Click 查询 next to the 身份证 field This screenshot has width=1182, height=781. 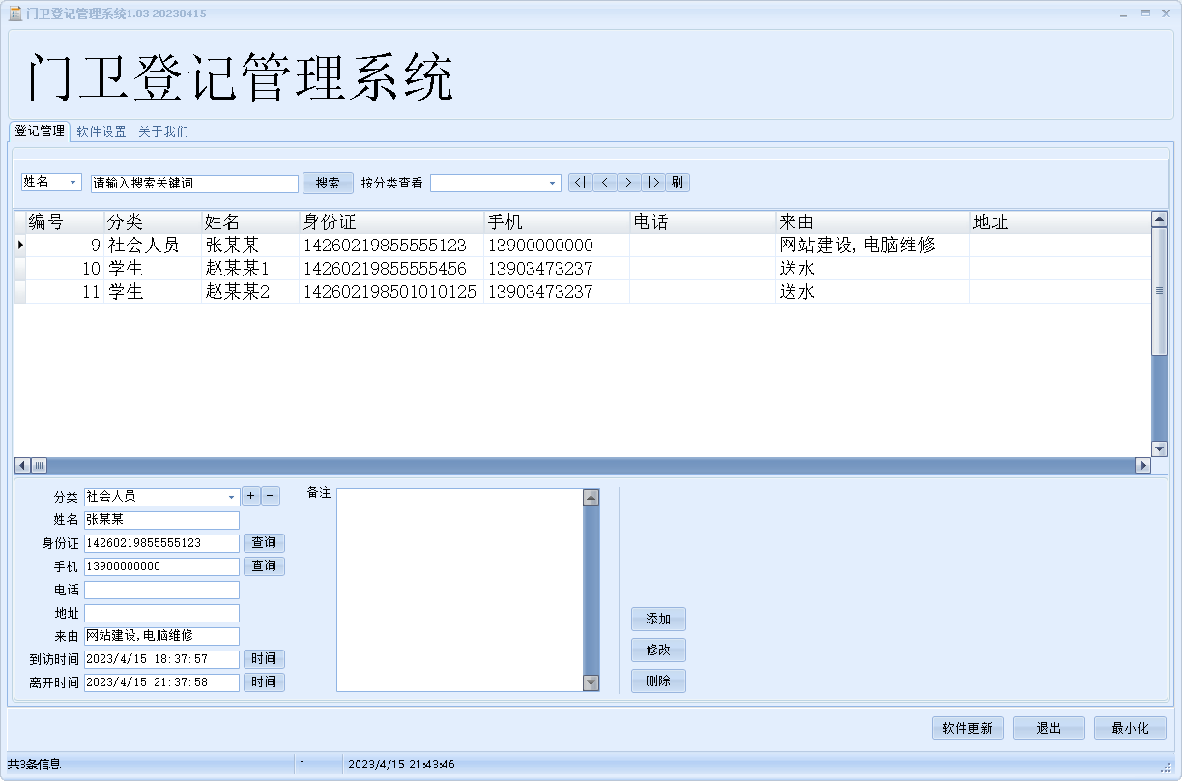coord(263,542)
